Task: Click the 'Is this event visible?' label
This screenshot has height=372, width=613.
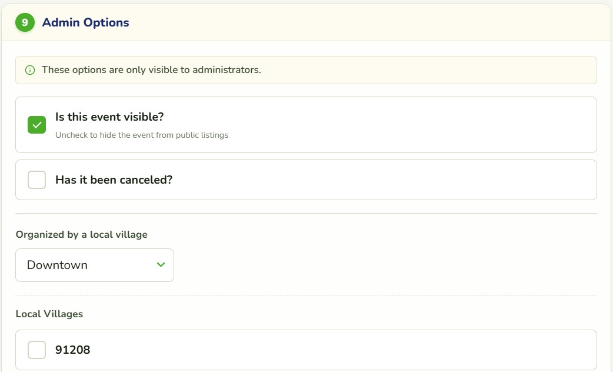Action: pos(109,117)
